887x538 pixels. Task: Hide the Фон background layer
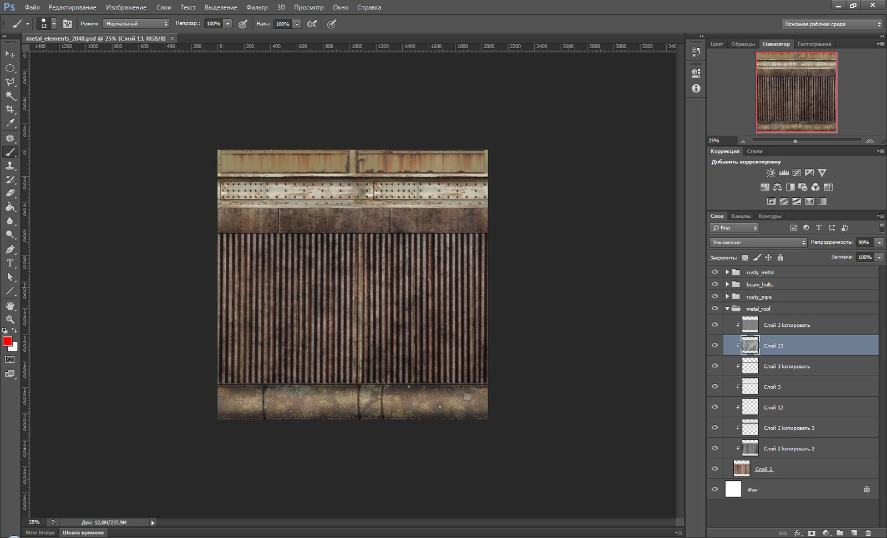[x=714, y=489]
